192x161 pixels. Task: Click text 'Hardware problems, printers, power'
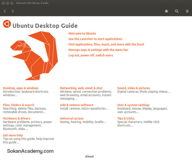27,122
